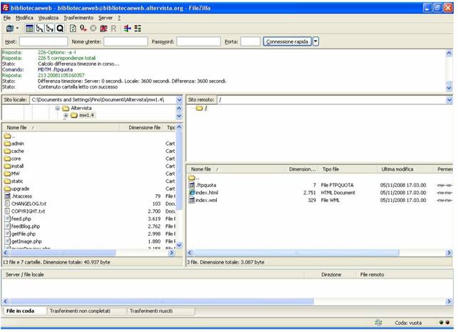Viewport: 458px width, 332px height.
Task: Select the install folder icon
Action: (x=7, y=166)
